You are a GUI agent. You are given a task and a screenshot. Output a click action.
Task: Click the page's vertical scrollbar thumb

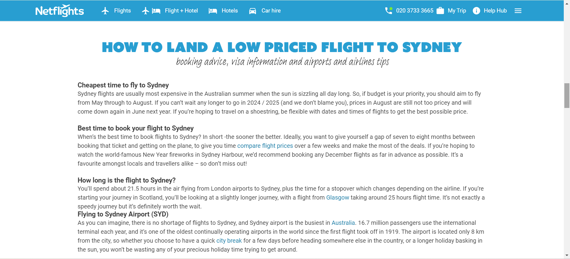tap(567, 96)
